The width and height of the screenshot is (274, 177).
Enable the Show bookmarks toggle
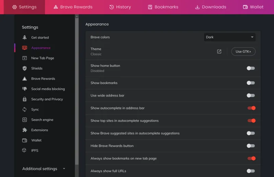[251, 83]
